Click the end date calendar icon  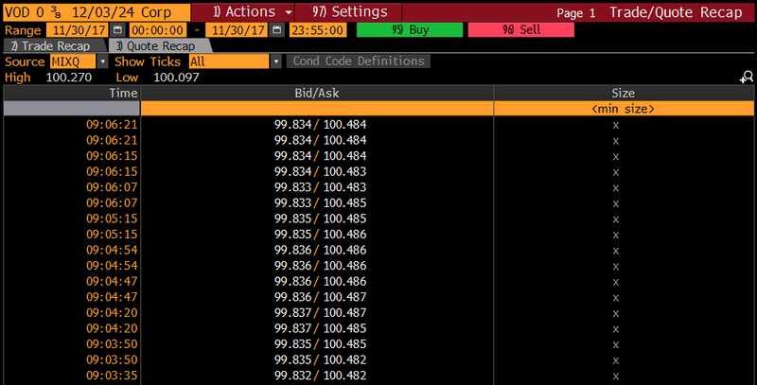[x=276, y=29]
